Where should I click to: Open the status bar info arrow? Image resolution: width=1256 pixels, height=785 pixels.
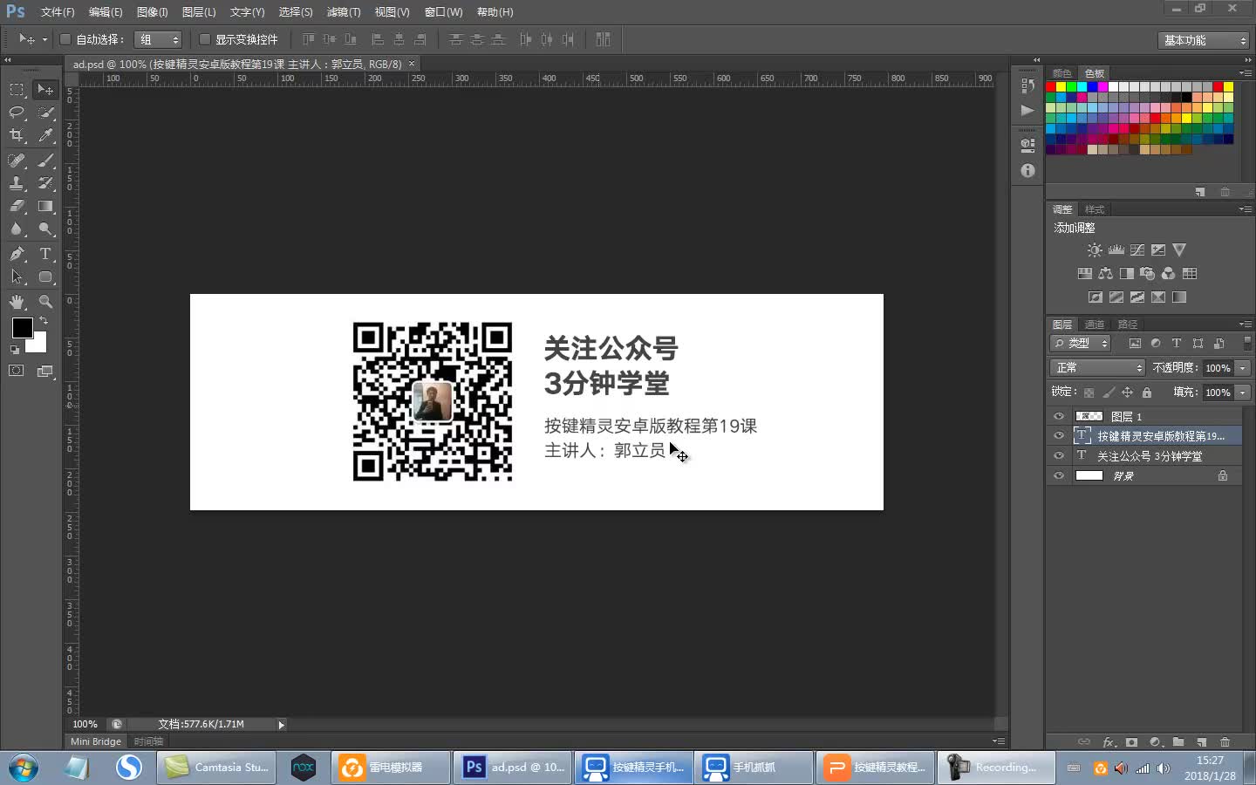point(281,724)
